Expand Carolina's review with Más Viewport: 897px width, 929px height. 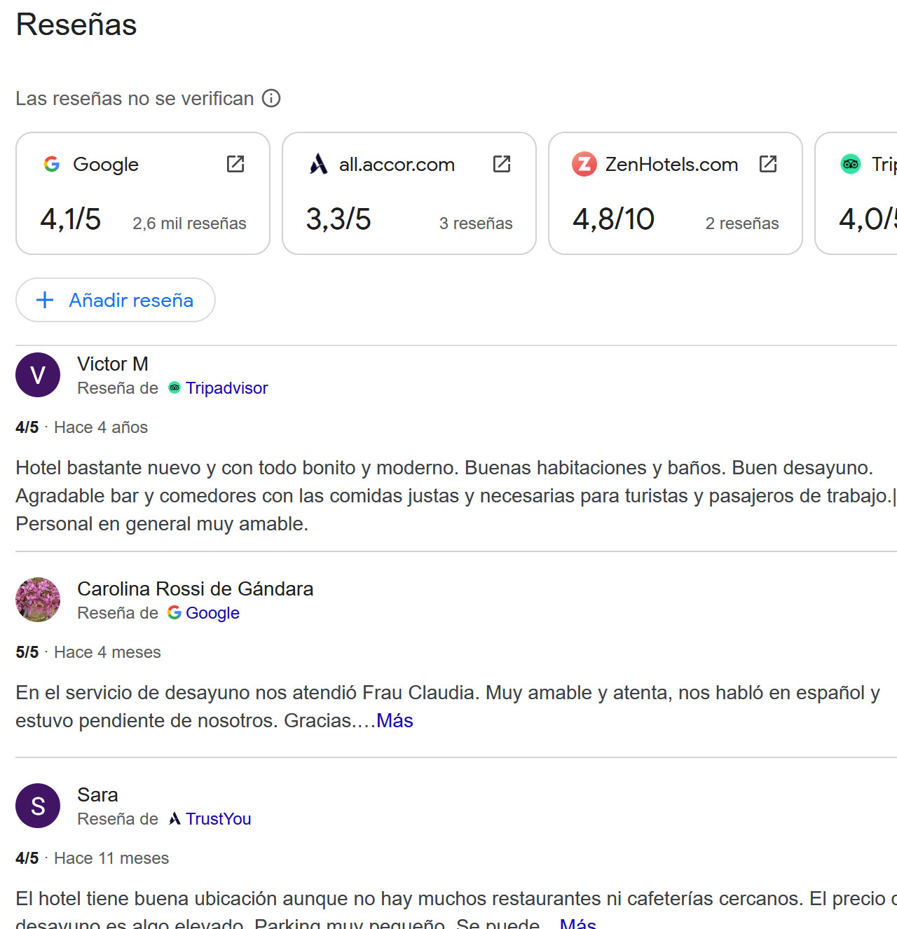pyautogui.click(x=395, y=721)
